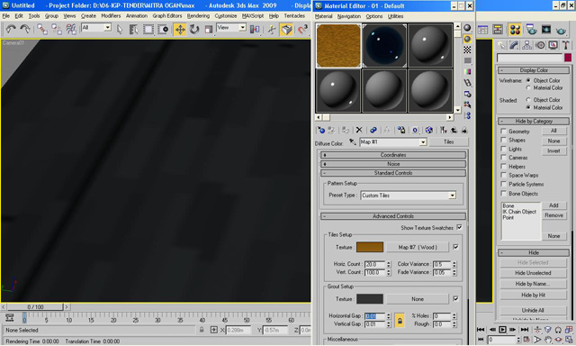Click the Quick Render teapot icon
Screen dimensions: 576x346
click(x=561, y=30)
